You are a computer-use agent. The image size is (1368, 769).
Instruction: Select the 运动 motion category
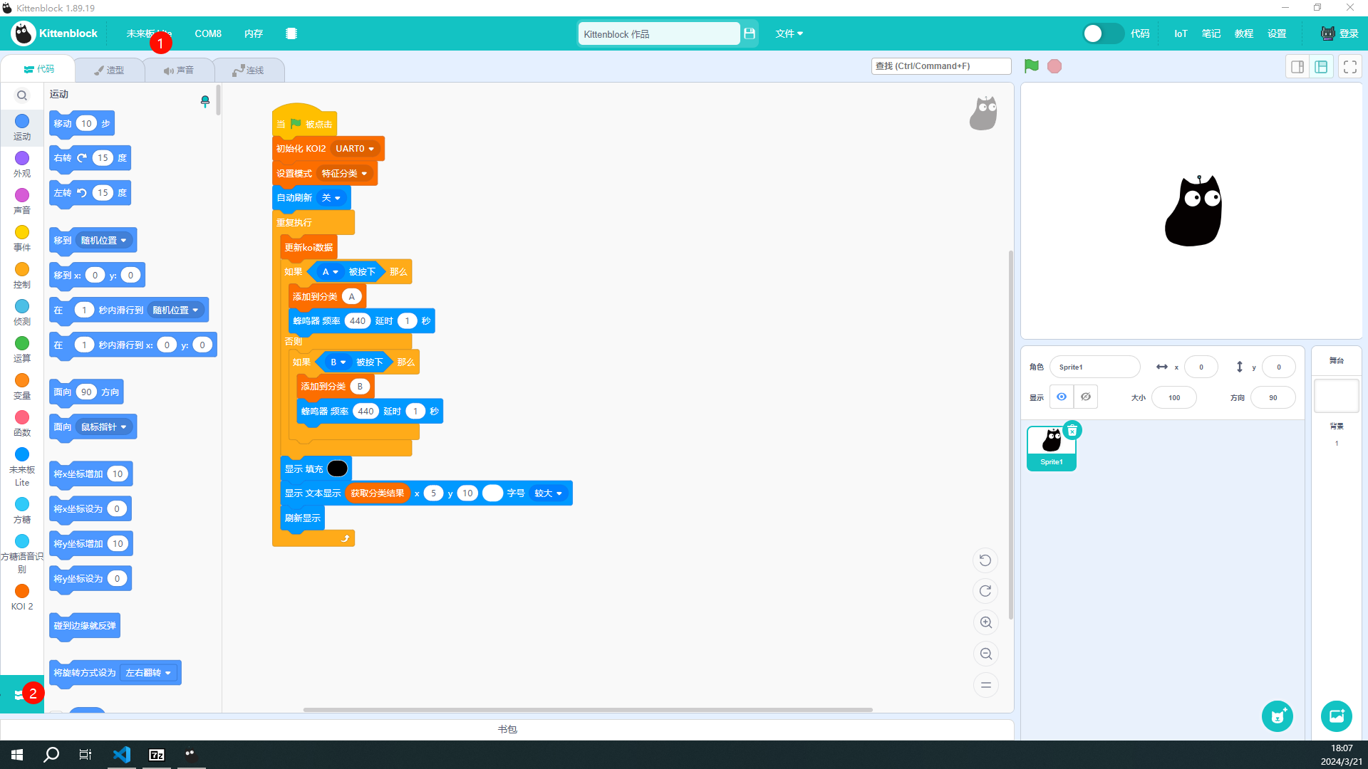pos(22,127)
